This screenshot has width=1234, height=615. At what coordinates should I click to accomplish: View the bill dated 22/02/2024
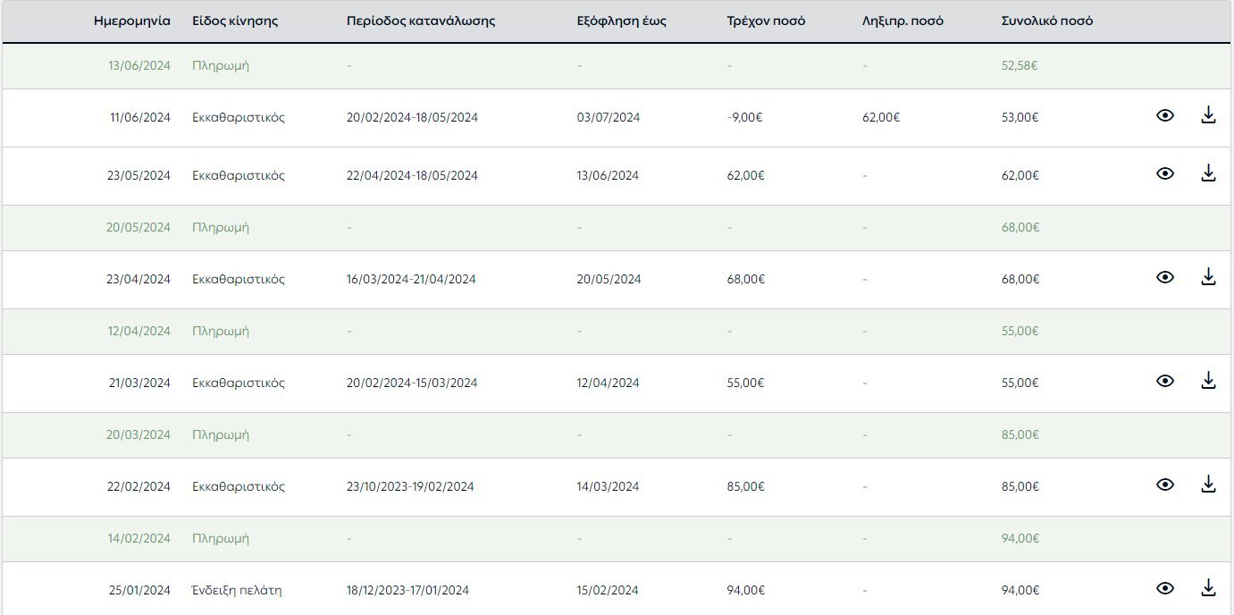click(1164, 484)
